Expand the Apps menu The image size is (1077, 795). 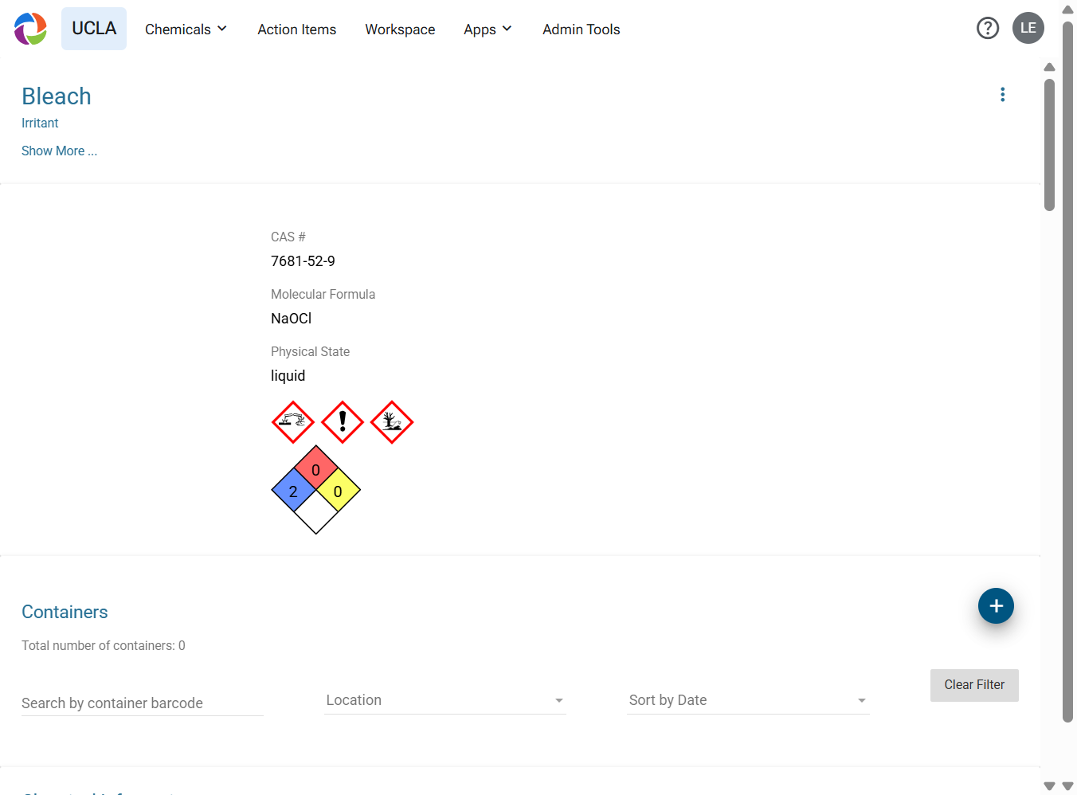click(488, 29)
